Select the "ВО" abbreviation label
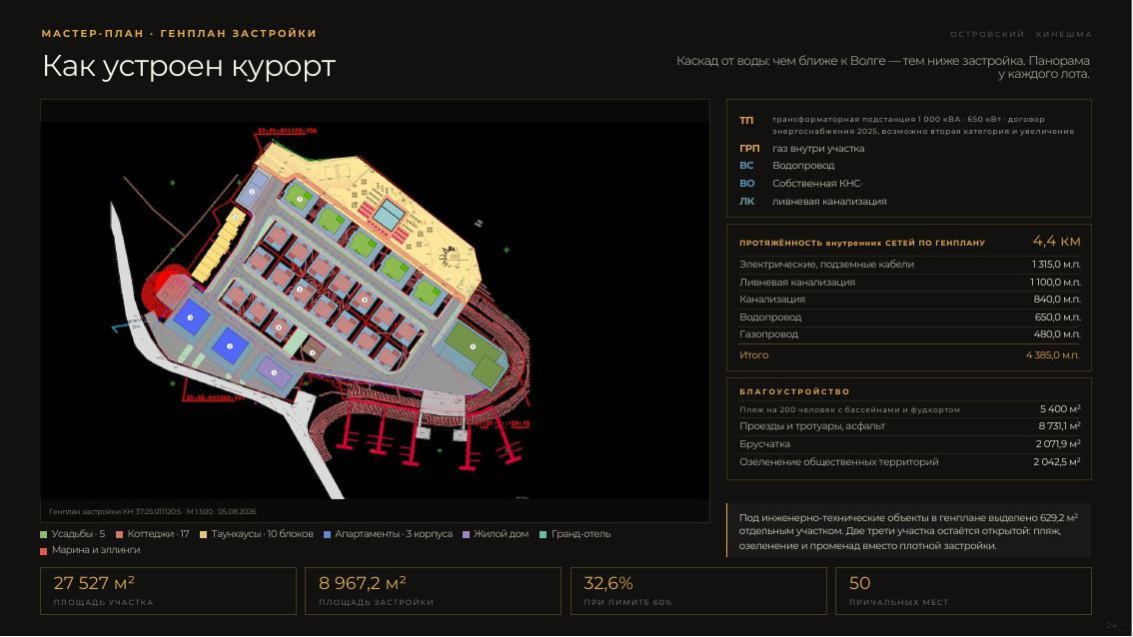The width and height of the screenshot is (1133, 637). point(747,184)
